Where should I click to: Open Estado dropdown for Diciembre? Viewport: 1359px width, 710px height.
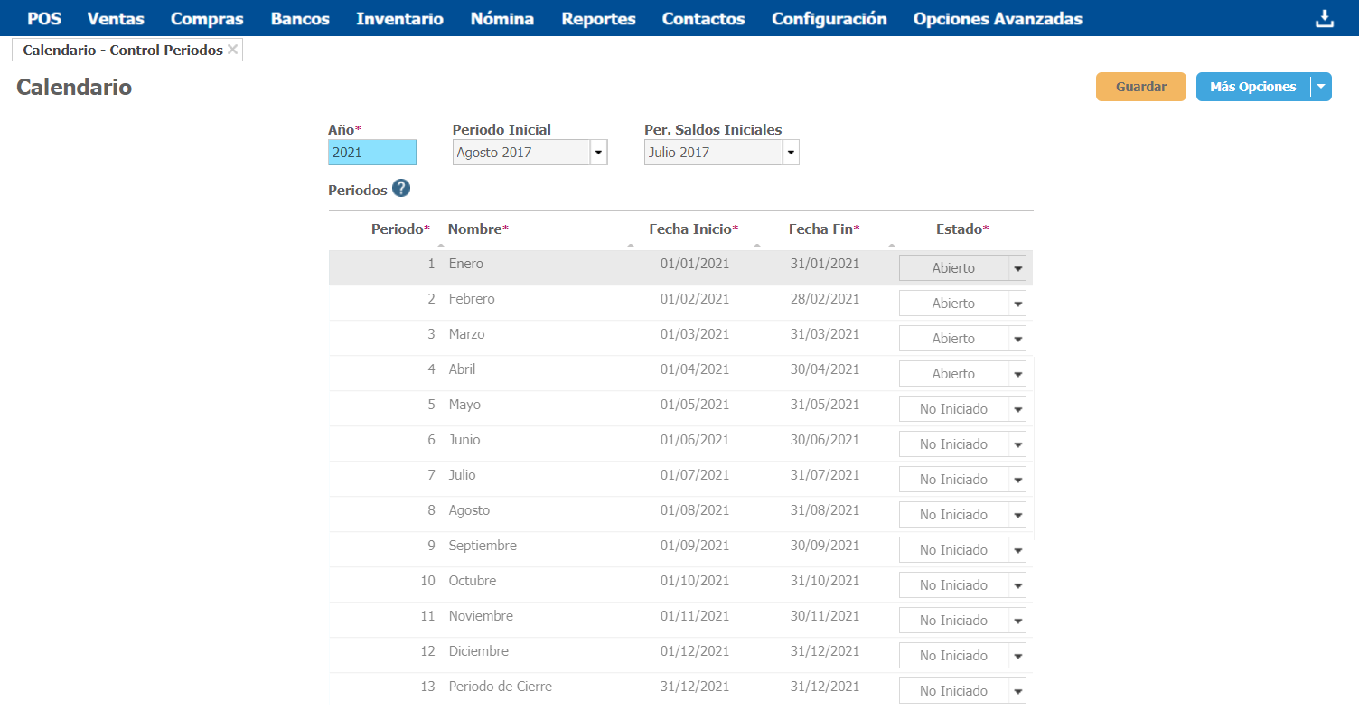[x=1017, y=656]
